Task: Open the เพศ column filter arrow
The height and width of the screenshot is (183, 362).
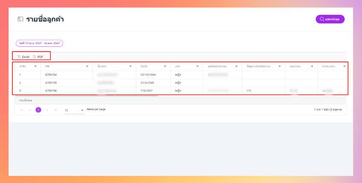Action: pos(197,66)
